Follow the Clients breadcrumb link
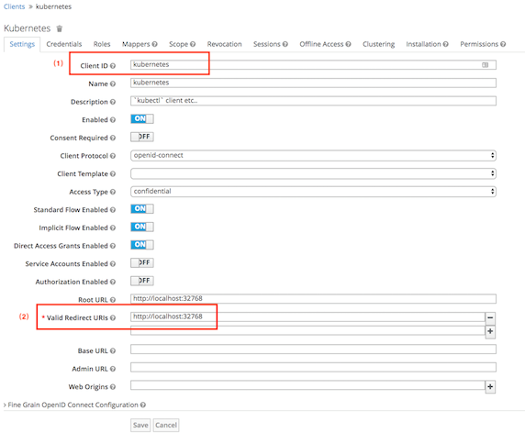 14,6
